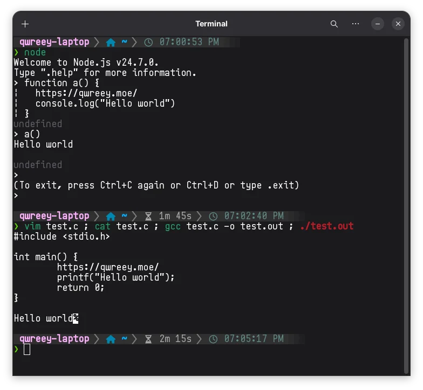Click hourglass icon beside 1m 45s
Screen dimensions: 423x390
[x=149, y=216]
